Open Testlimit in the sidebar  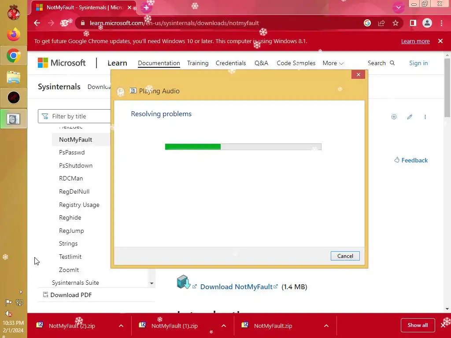click(x=70, y=257)
